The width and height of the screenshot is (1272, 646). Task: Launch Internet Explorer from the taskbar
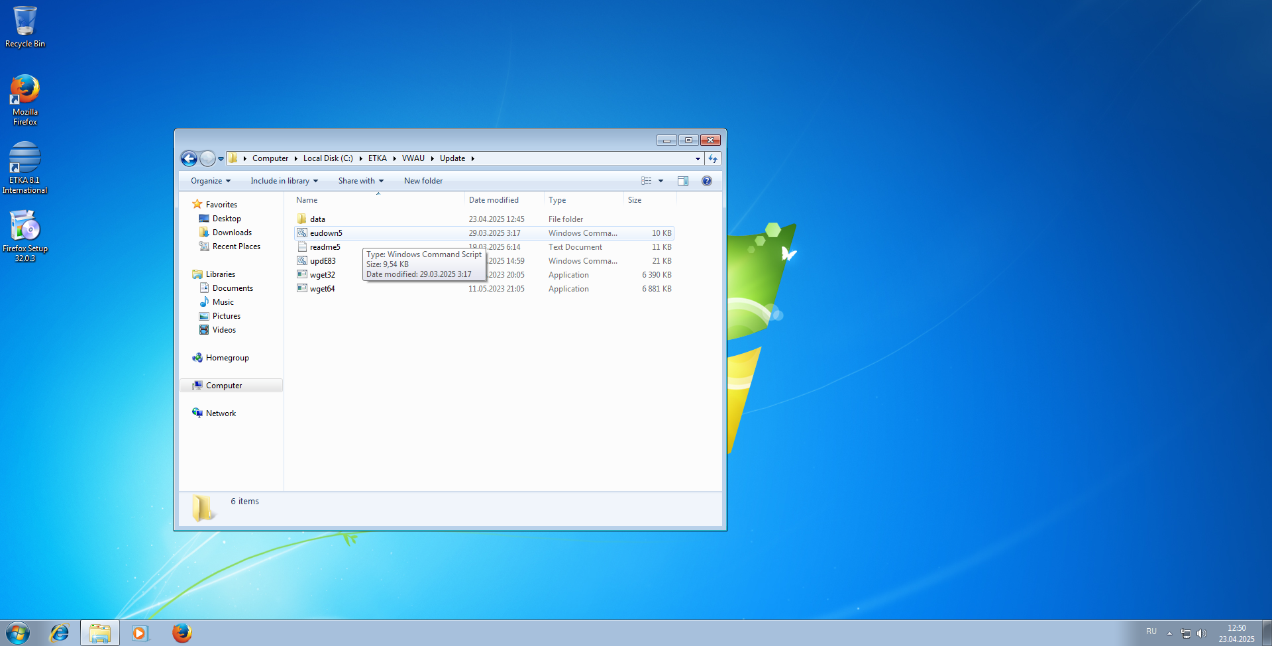(60, 633)
